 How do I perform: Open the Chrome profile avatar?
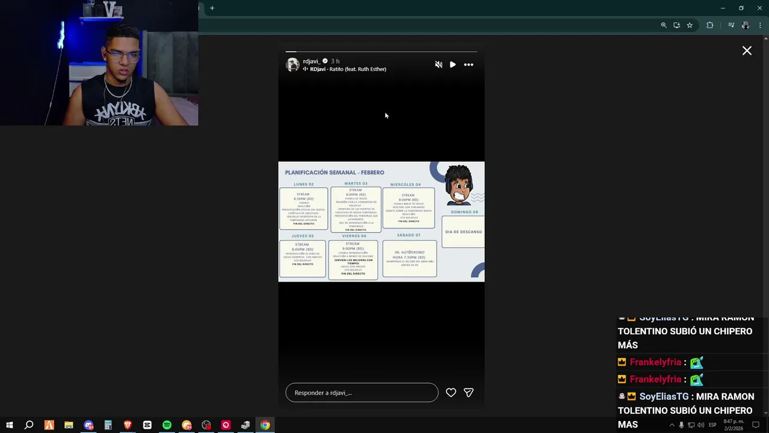(x=746, y=25)
